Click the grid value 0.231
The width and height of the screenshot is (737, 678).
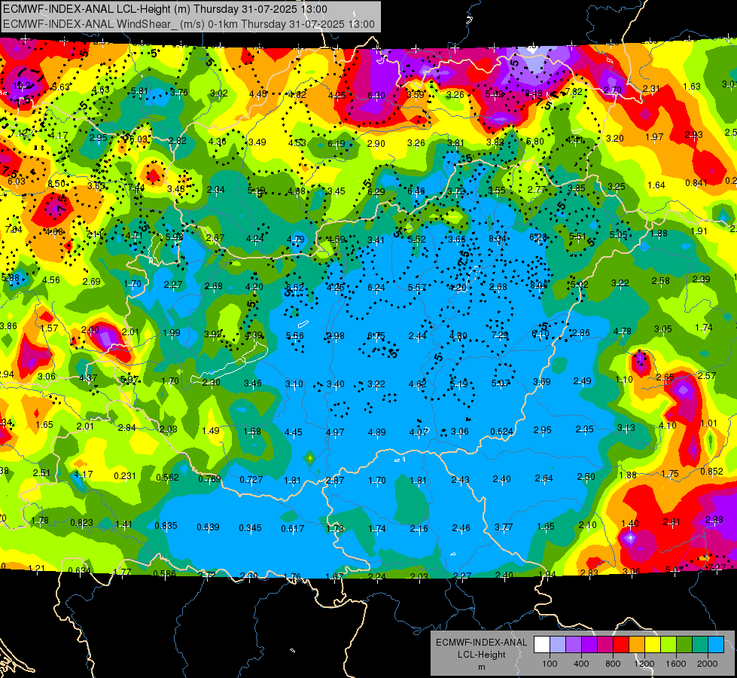(125, 475)
